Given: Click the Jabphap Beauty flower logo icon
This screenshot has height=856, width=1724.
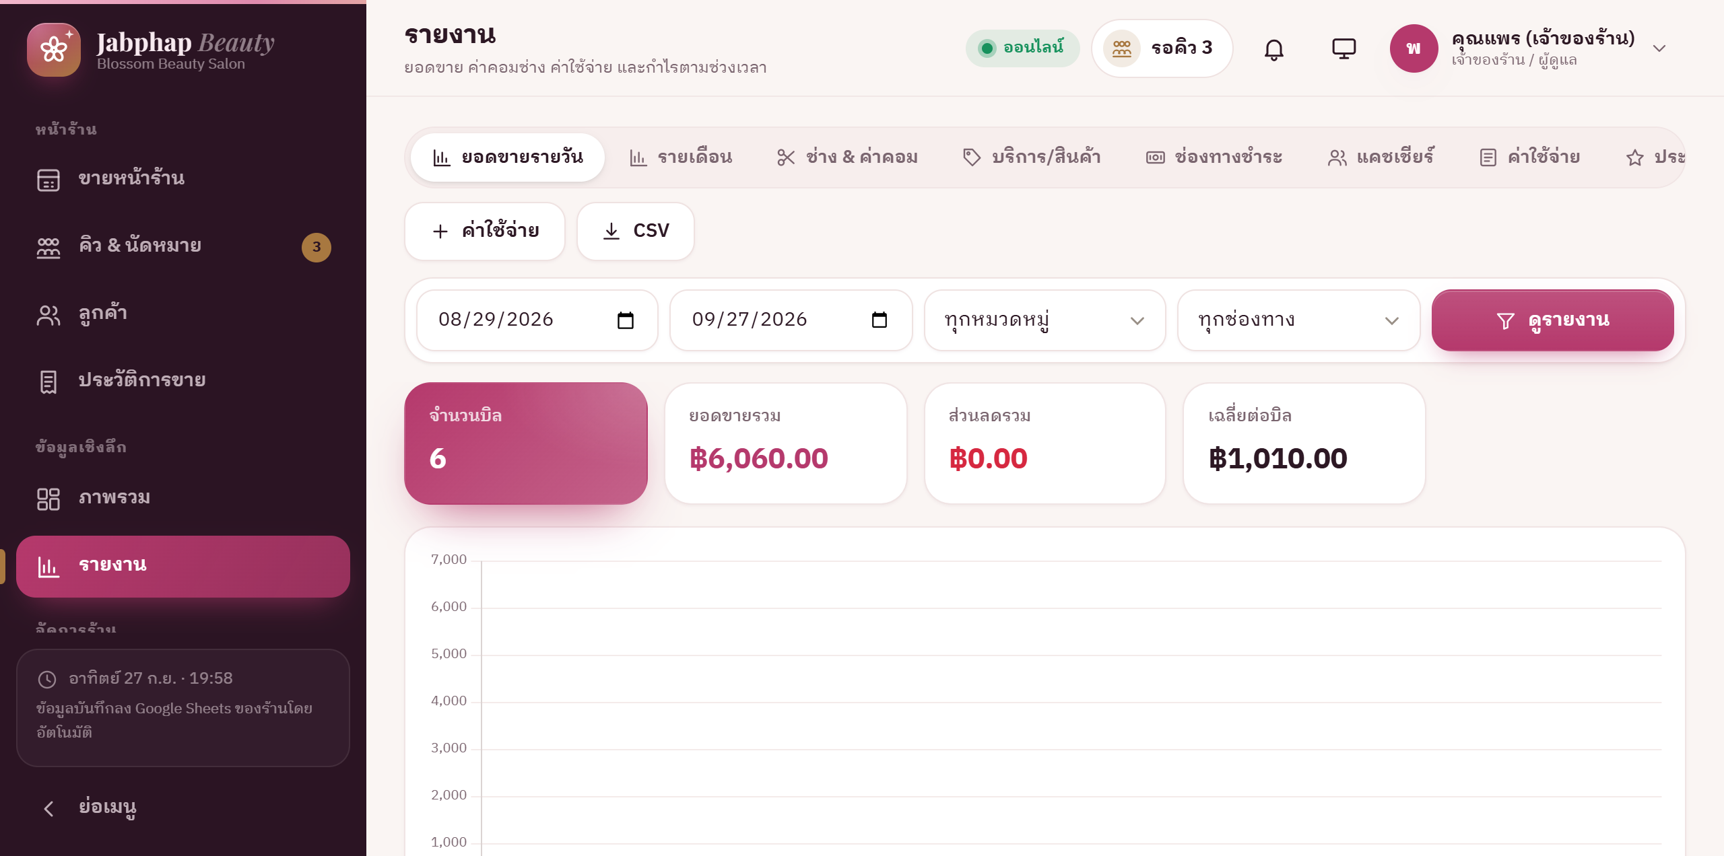Looking at the screenshot, I should pyautogui.click(x=54, y=50).
